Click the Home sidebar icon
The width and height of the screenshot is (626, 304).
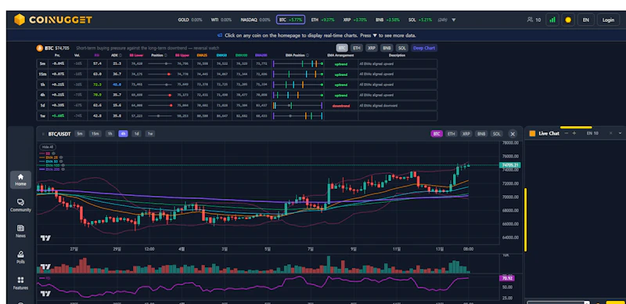coord(21,179)
